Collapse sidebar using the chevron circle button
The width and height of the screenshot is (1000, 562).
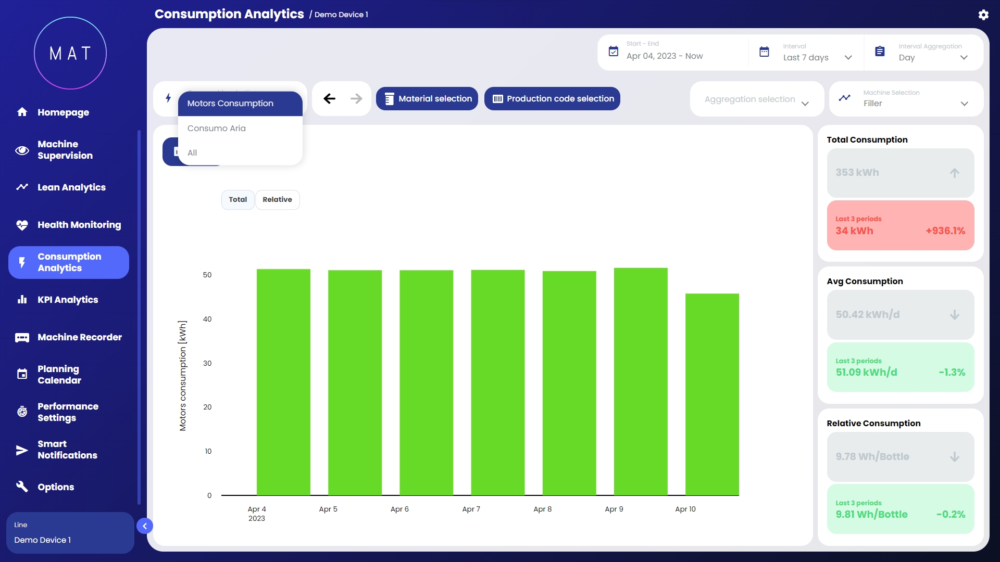(145, 526)
